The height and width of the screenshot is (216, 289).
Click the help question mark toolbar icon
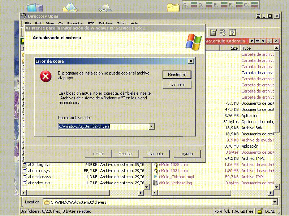tap(232, 32)
